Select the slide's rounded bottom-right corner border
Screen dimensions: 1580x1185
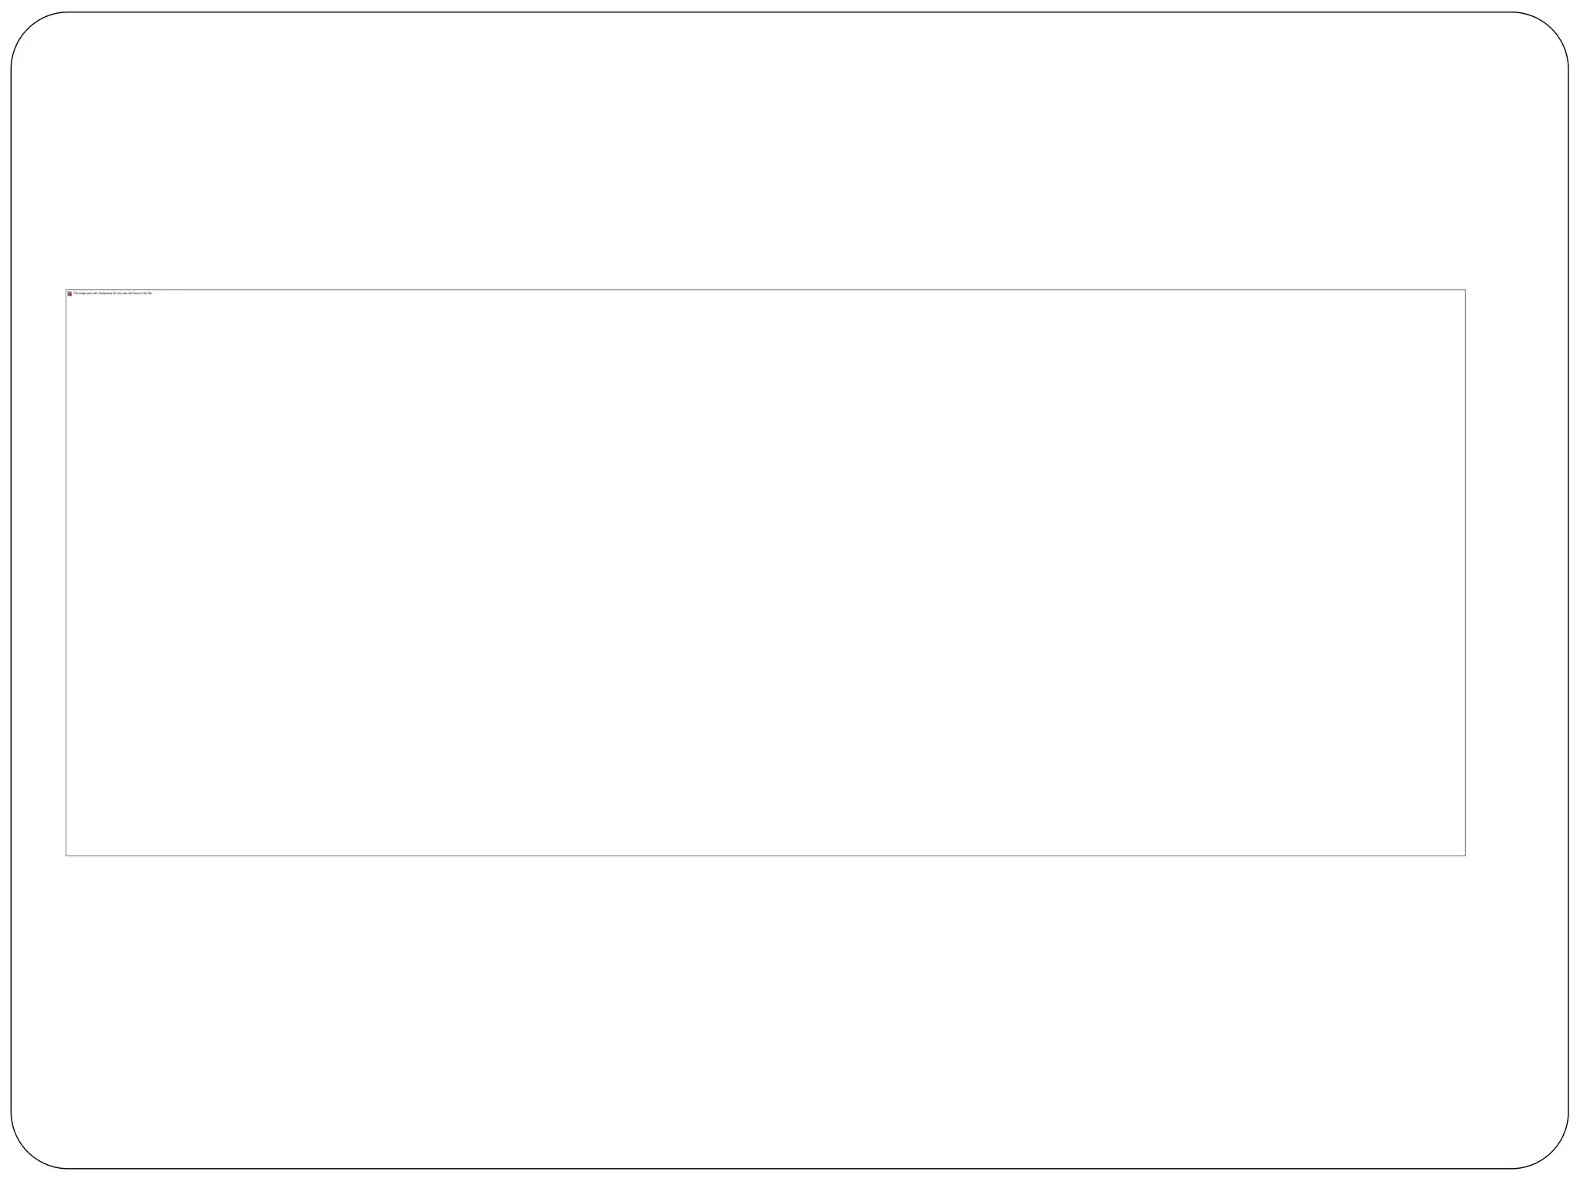(x=1551, y=1152)
